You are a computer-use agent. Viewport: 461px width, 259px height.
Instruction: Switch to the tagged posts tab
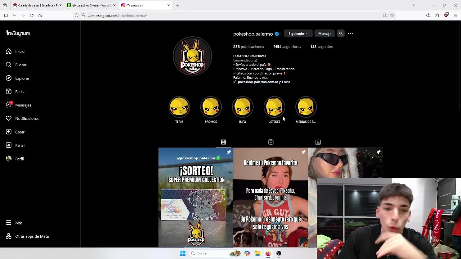(x=318, y=142)
